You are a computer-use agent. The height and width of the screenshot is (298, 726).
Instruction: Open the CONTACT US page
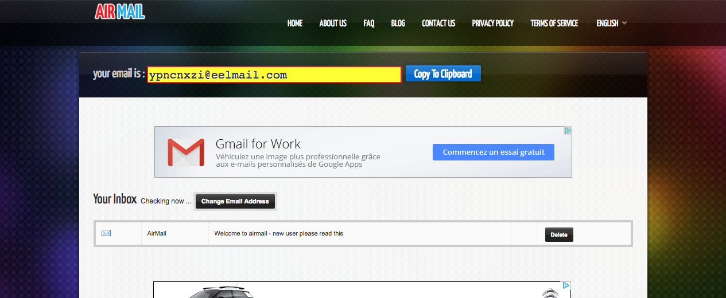(x=438, y=23)
